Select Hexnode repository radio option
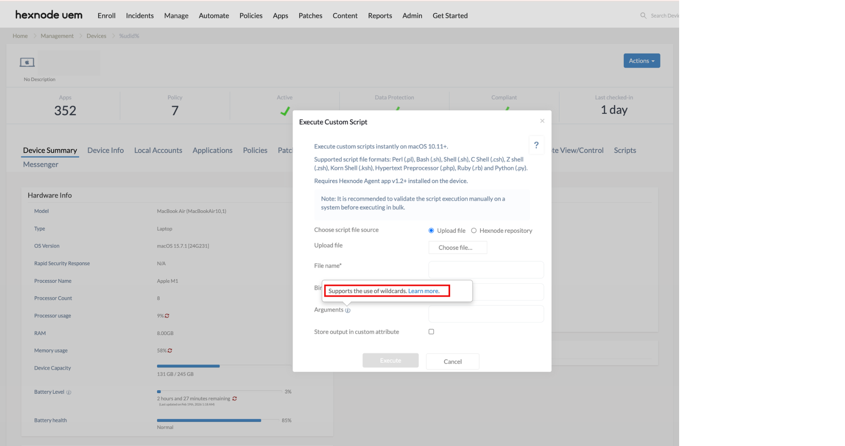This screenshot has width=845, height=446. (474, 231)
